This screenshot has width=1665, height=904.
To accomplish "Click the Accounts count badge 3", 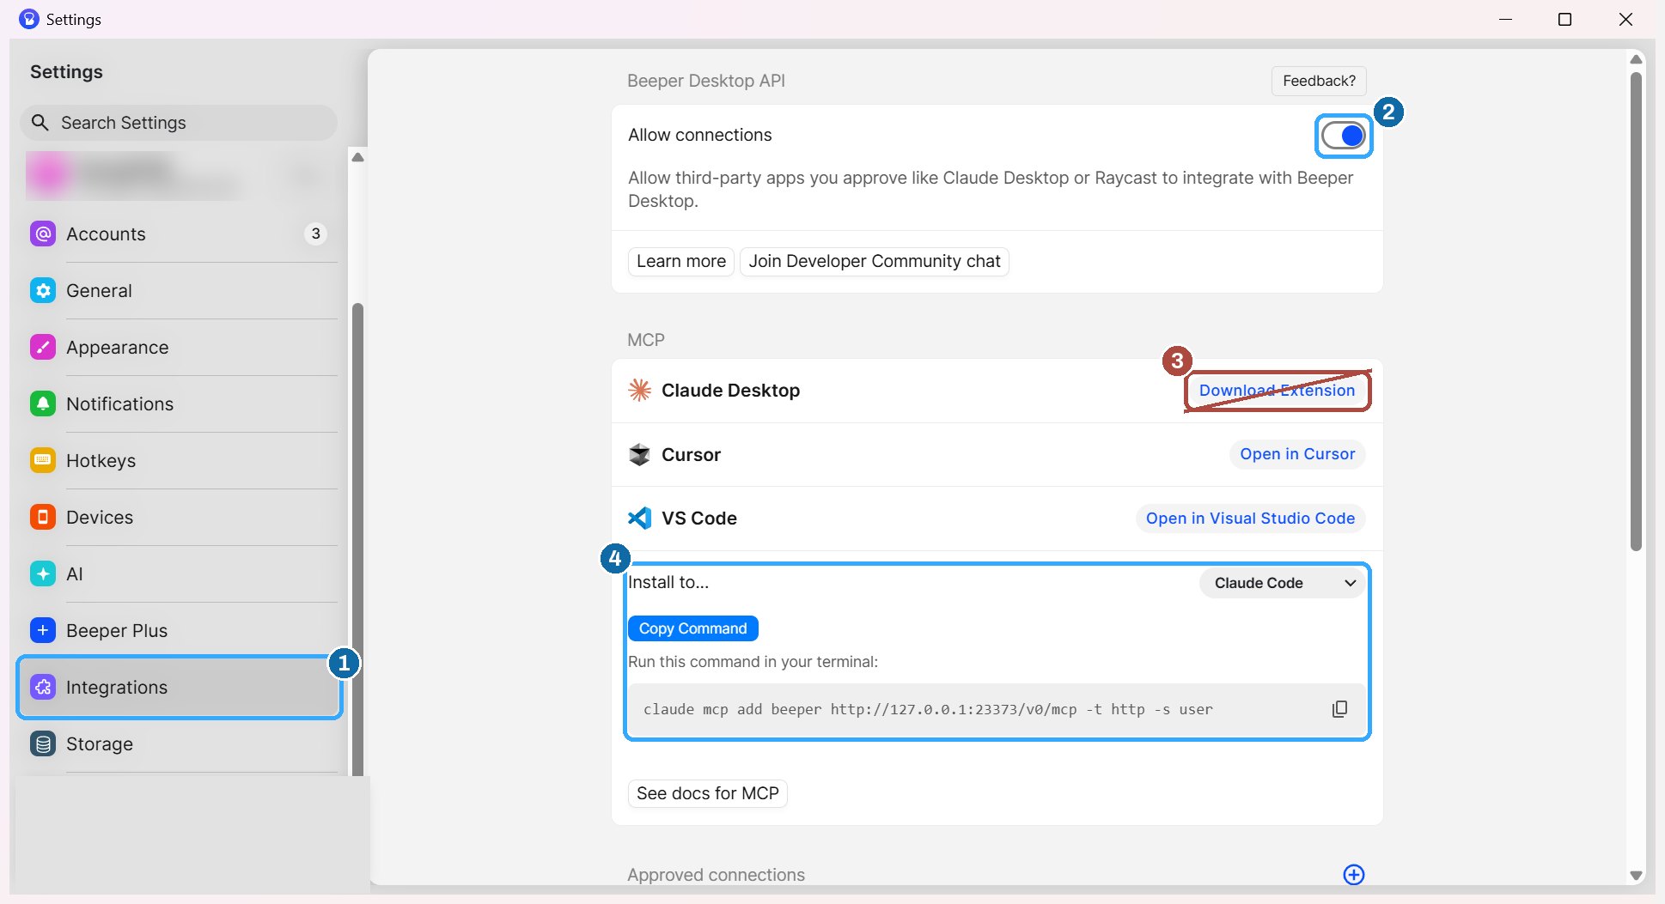I will pyautogui.click(x=315, y=234).
